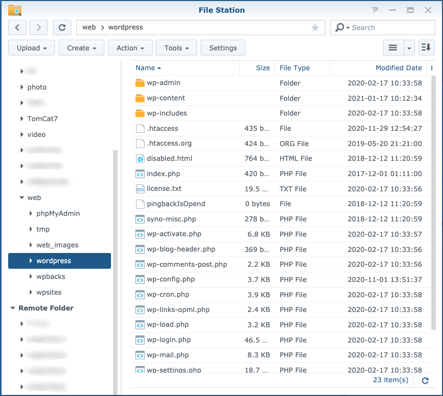Click the wordpress breadcrumb in the path bar
The width and height of the screenshot is (443, 396).
point(125,27)
